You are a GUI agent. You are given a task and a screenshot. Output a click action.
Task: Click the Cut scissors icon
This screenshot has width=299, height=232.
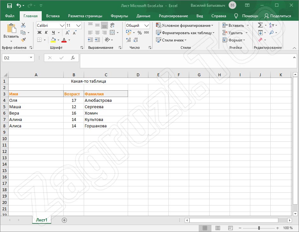[23, 26]
